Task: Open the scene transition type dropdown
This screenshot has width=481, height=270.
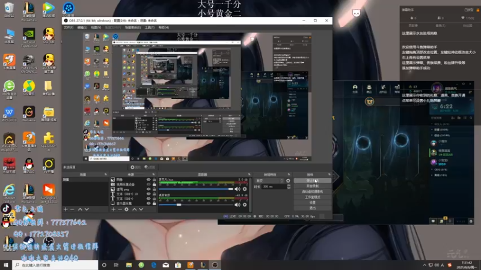Action: [x=269, y=181]
